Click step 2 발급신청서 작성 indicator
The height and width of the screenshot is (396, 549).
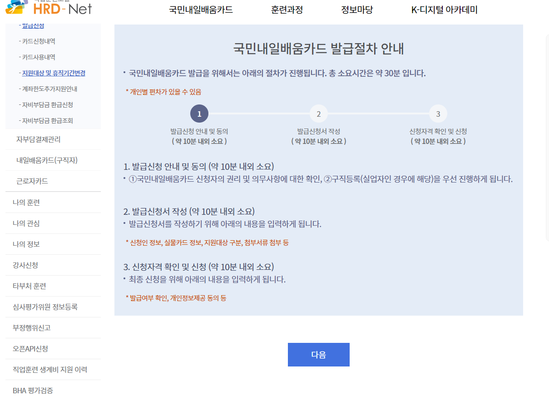pyautogui.click(x=319, y=114)
